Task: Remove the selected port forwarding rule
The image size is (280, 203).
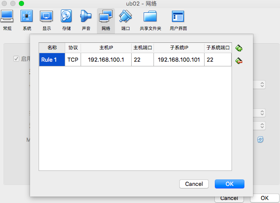Action: click(x=239, y=61)
